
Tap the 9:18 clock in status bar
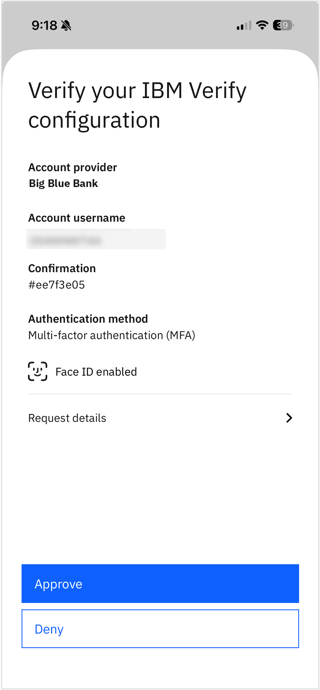(x=44, y=25)
